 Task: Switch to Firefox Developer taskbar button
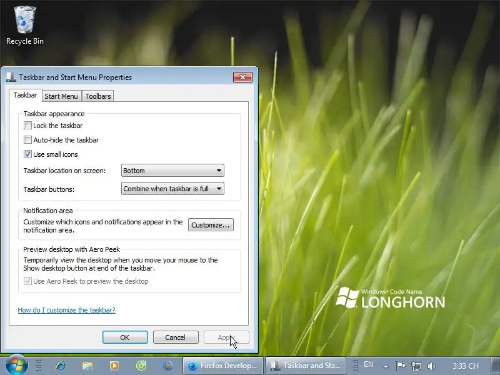tap(223, 366)
